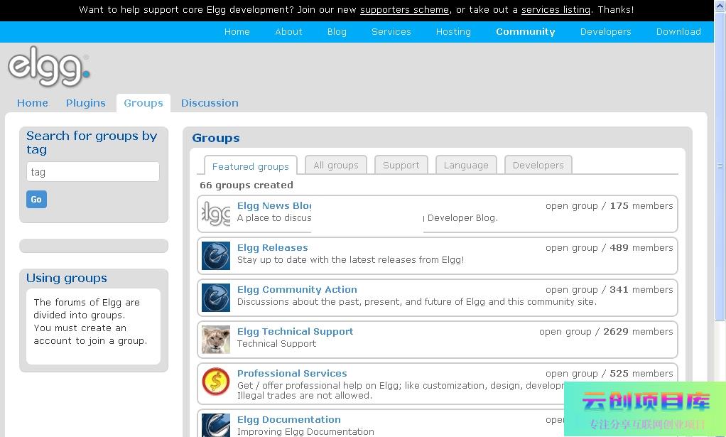Viewport: 726px width, 437px height.
Task: Select the Support tab
Action: (x=401, y=165)
